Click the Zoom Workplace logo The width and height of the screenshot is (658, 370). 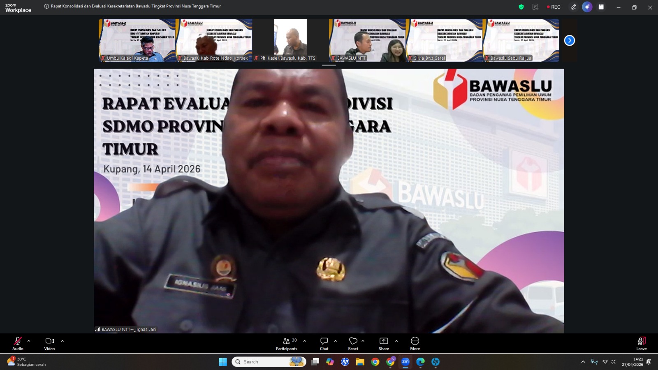tap(18, 8)
